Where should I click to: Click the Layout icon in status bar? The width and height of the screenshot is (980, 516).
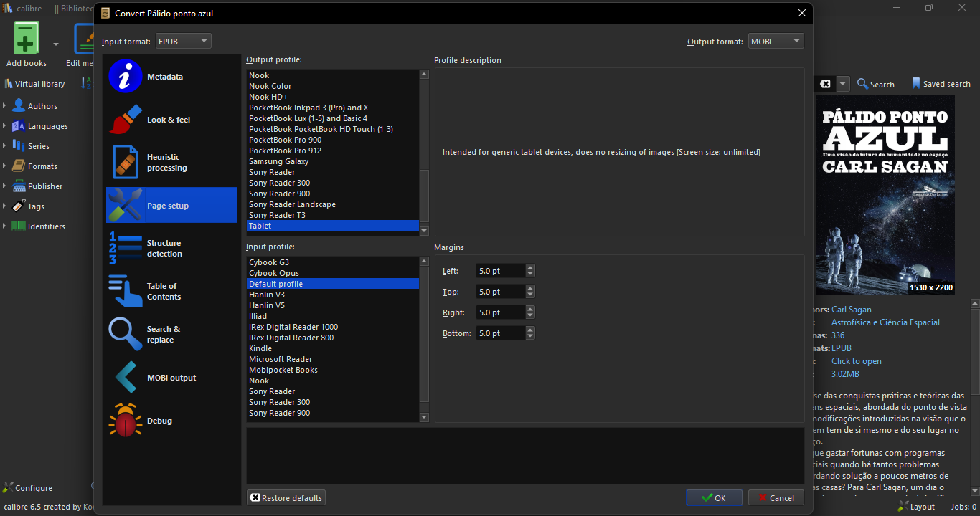903,507
